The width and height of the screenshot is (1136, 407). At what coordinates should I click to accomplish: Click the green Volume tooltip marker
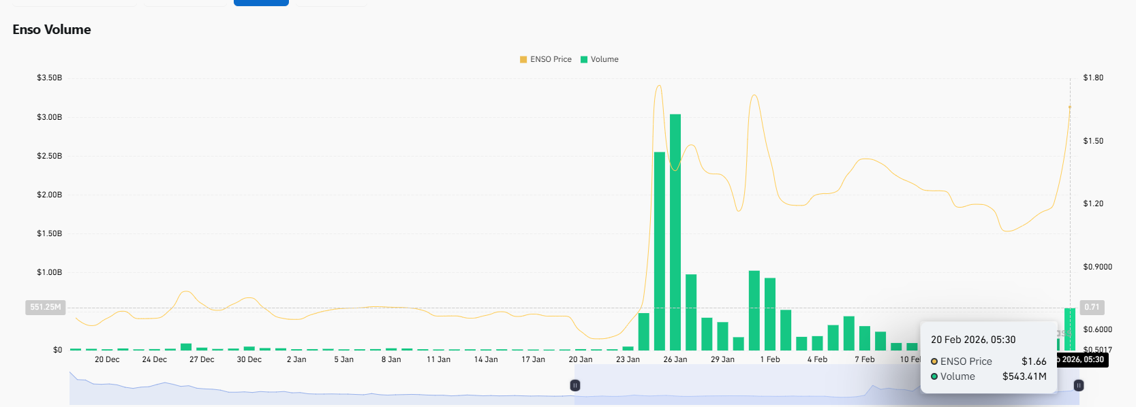coord(934,376)
